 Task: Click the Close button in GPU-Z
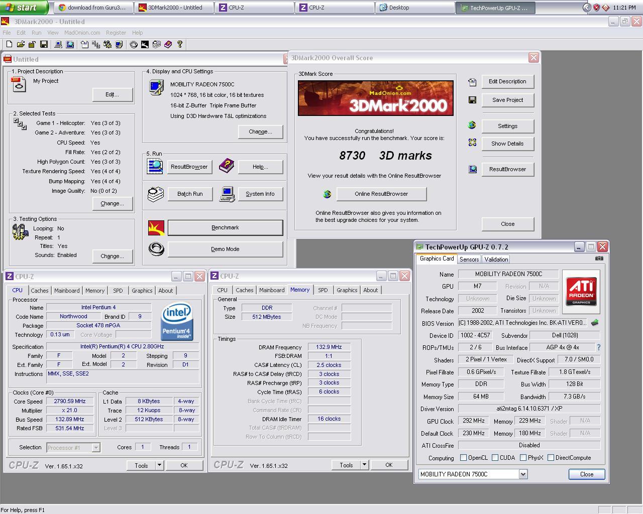[x=586, y=474]
